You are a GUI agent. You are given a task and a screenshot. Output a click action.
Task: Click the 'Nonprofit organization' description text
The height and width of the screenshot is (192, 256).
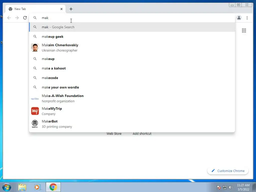[58, 101]
